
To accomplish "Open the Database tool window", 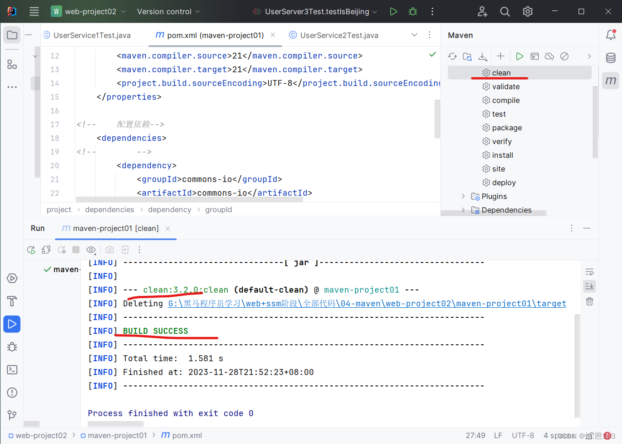I will click(x=611, y=58).
